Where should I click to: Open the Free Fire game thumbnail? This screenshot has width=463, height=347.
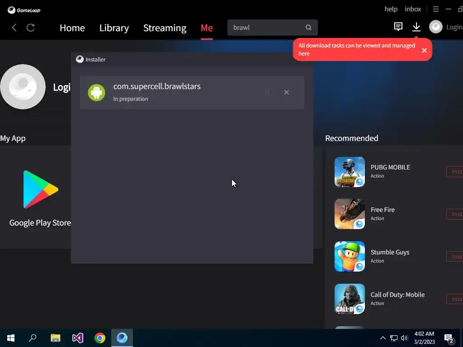pos(350,214)
